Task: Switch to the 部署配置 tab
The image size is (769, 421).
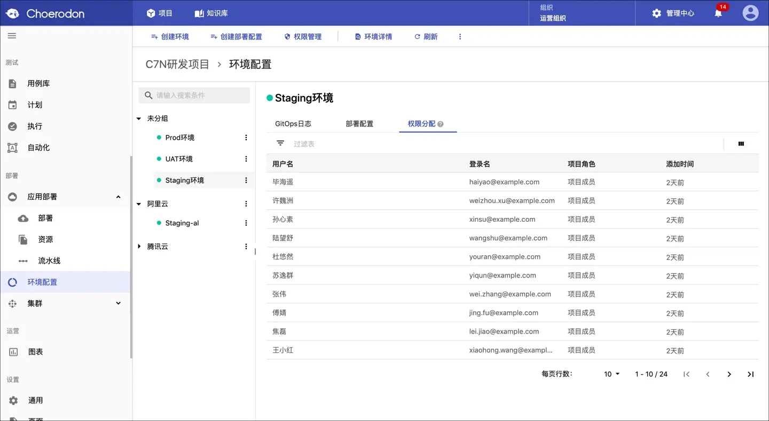Action: (x=359, y=124)
